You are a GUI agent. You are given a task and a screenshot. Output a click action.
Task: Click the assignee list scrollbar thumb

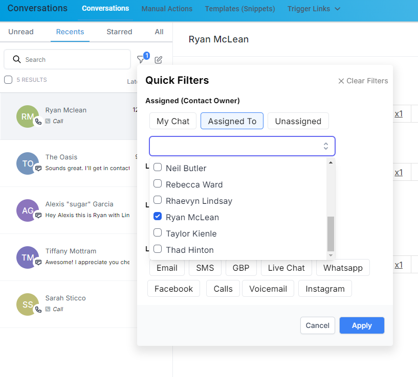click(x=331, y=234)
